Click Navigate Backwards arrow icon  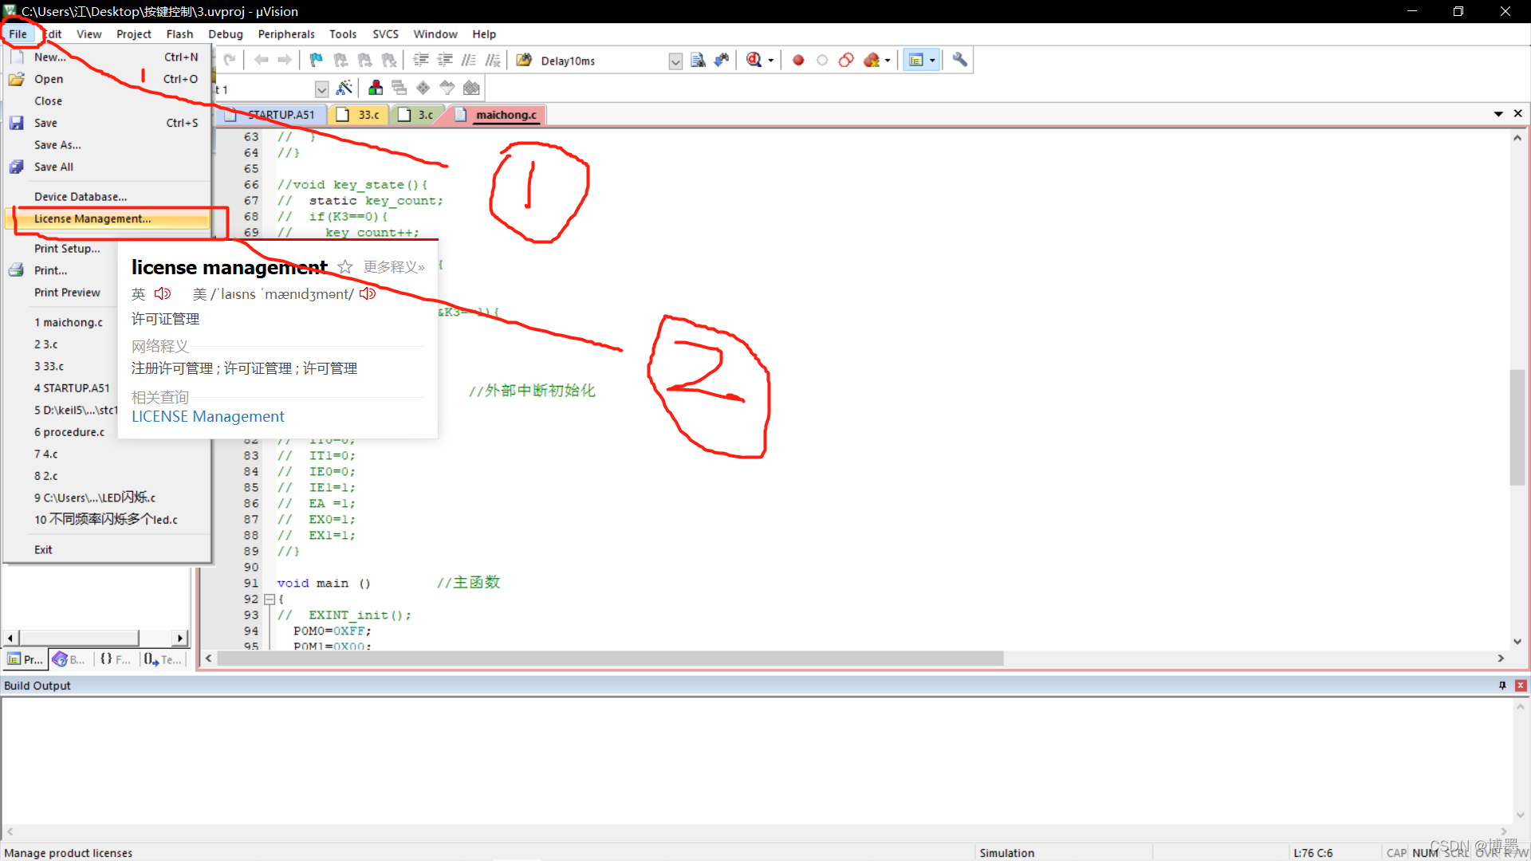pyautogui.click(x=261, y=60)
